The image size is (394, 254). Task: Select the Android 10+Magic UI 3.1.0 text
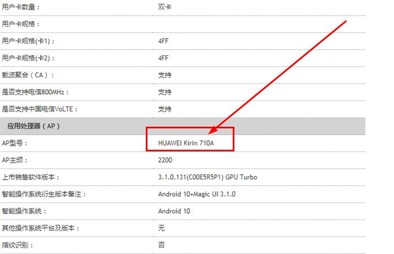point(197,194)
